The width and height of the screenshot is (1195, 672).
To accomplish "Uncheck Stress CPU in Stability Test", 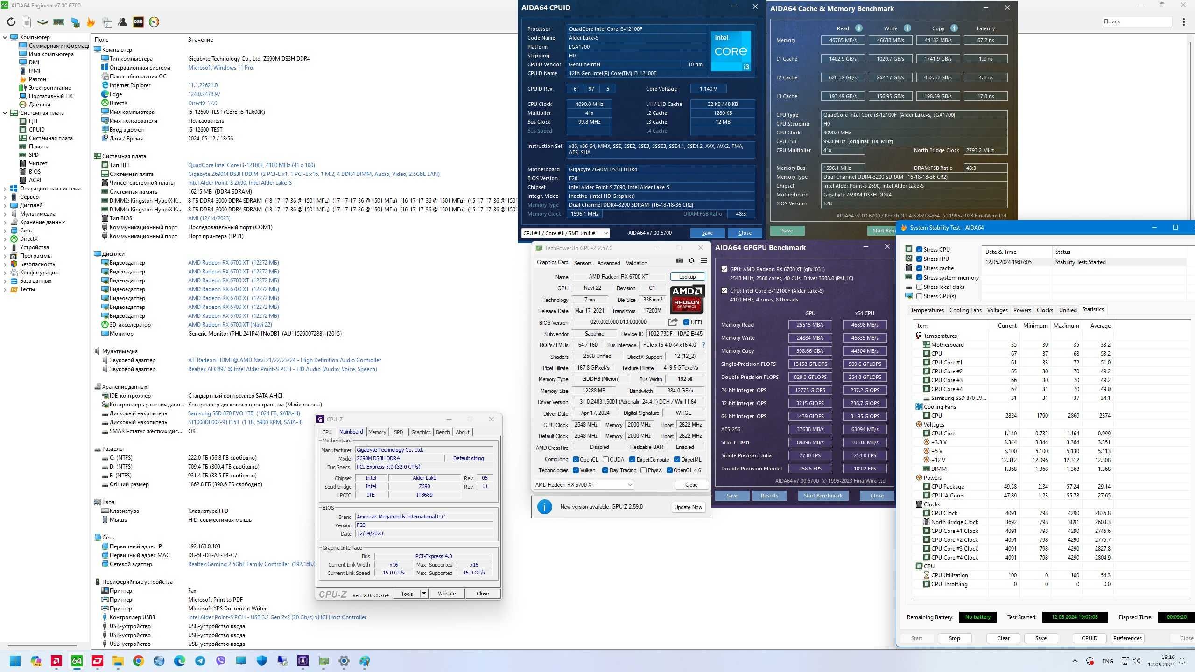I will point(919,250).
